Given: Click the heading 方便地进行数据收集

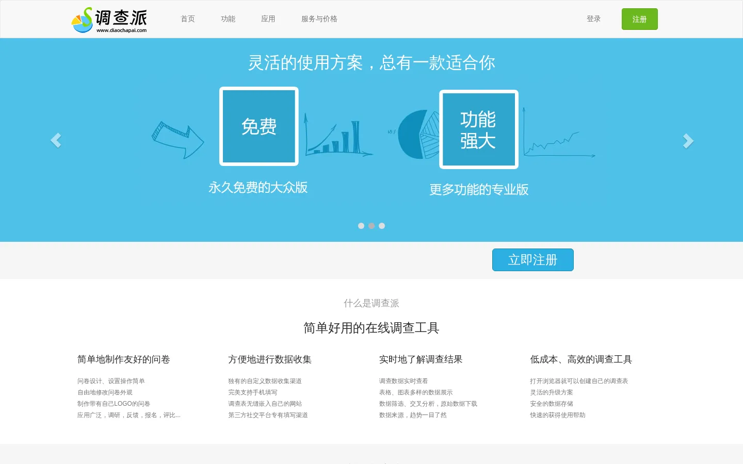Looking at the screenshot, I should (270, 359).
